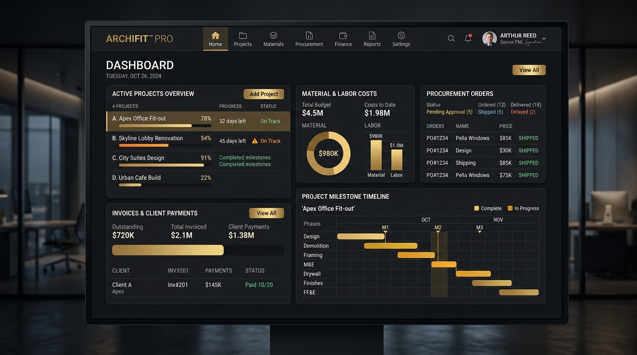This screenshot has height=355, width=637.
Task: Click the In Progress legend color swatch
Action: click(510, 208)
